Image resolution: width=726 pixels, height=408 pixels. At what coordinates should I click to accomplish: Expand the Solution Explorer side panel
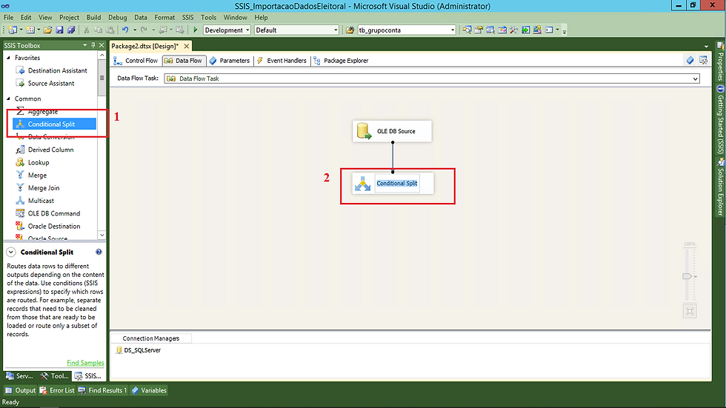[720, 187]
